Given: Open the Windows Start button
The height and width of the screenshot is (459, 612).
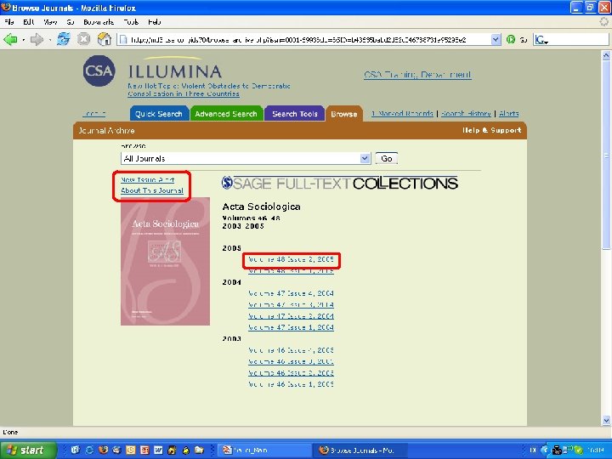Looking at the screenshot, I should [28, 450].
